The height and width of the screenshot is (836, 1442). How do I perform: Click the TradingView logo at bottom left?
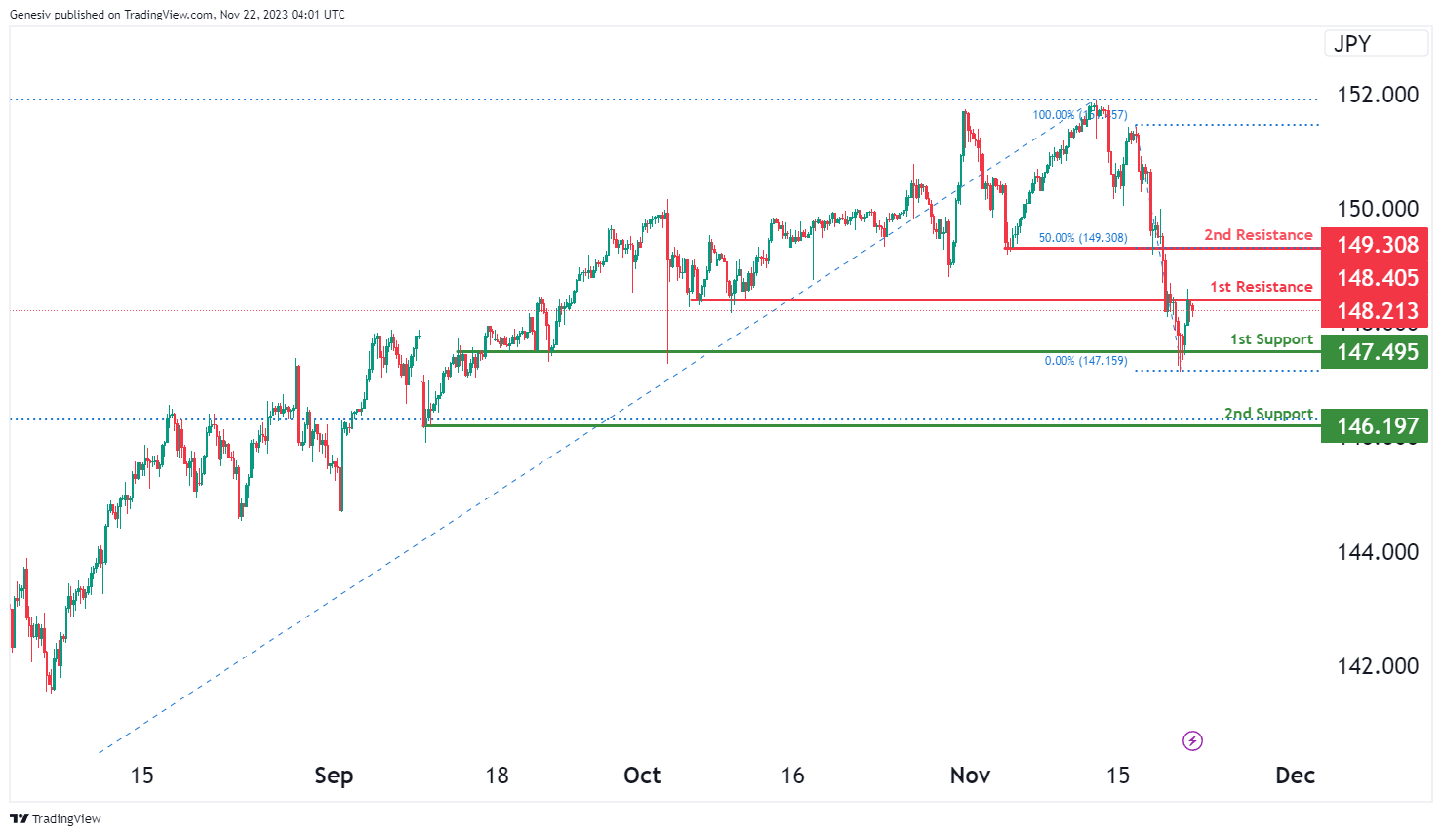click(56, 818)
